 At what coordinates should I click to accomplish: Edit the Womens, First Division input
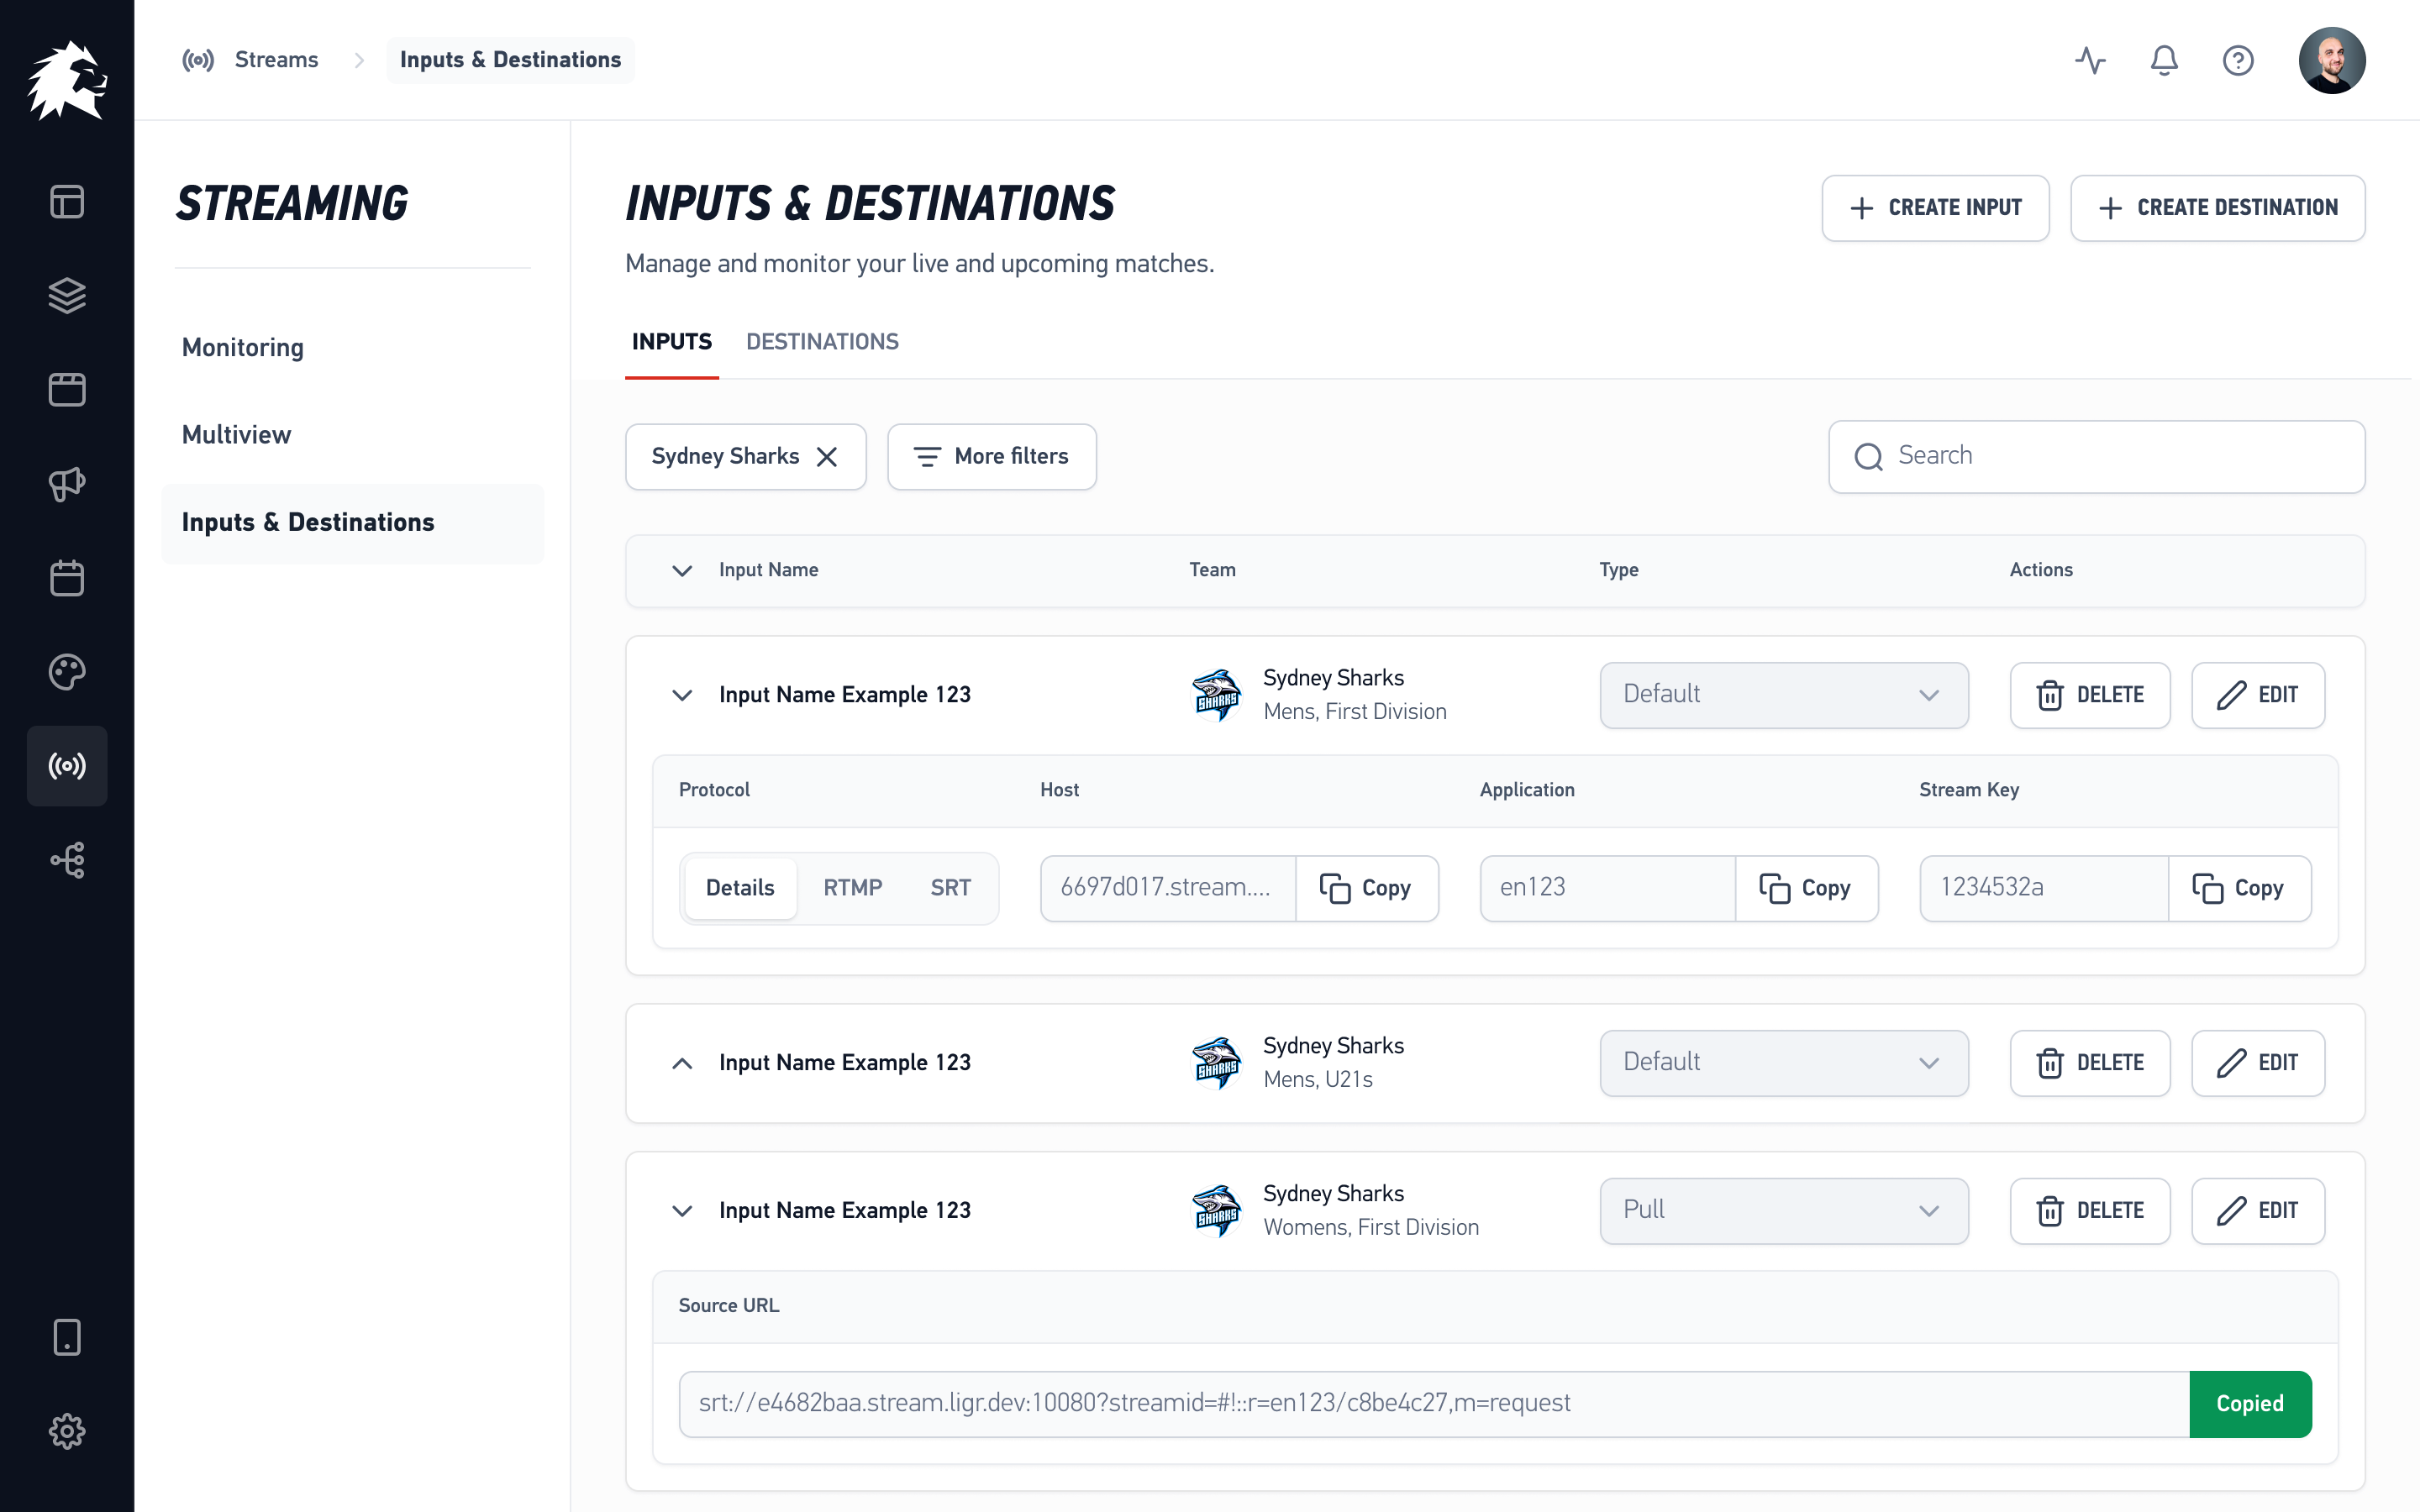tap(2258, 1211)
